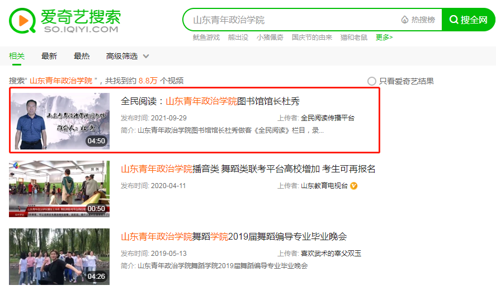Click the hot search flame icon
This screenshot has width=496, height=290.
pyautogui.click(x=405, y=20)
